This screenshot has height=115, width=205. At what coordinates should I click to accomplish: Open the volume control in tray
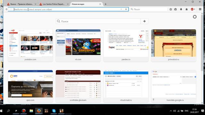pos(174,111)
